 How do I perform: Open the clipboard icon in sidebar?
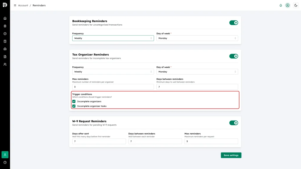click(x=5, y=26)
